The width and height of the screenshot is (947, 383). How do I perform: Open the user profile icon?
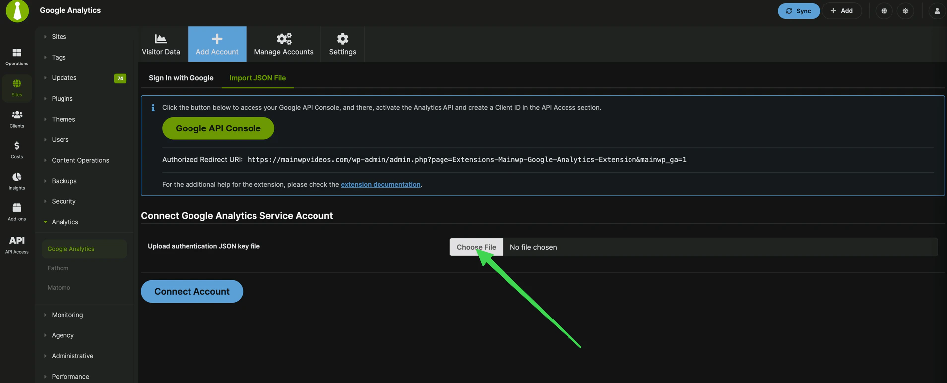pos(937,11)
